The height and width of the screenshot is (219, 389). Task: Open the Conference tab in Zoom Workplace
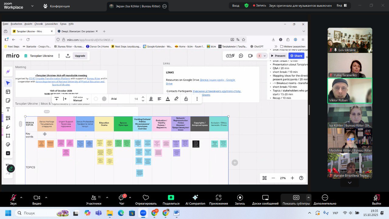57,6
